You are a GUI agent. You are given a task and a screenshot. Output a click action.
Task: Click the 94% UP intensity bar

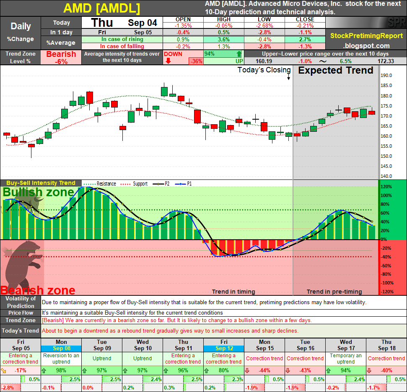[x=223, y=54]
